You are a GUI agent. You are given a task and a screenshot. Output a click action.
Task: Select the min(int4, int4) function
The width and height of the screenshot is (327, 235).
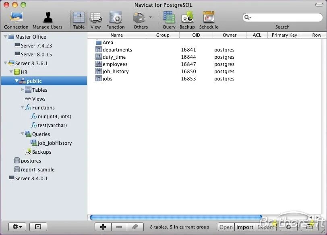[51, 116]
